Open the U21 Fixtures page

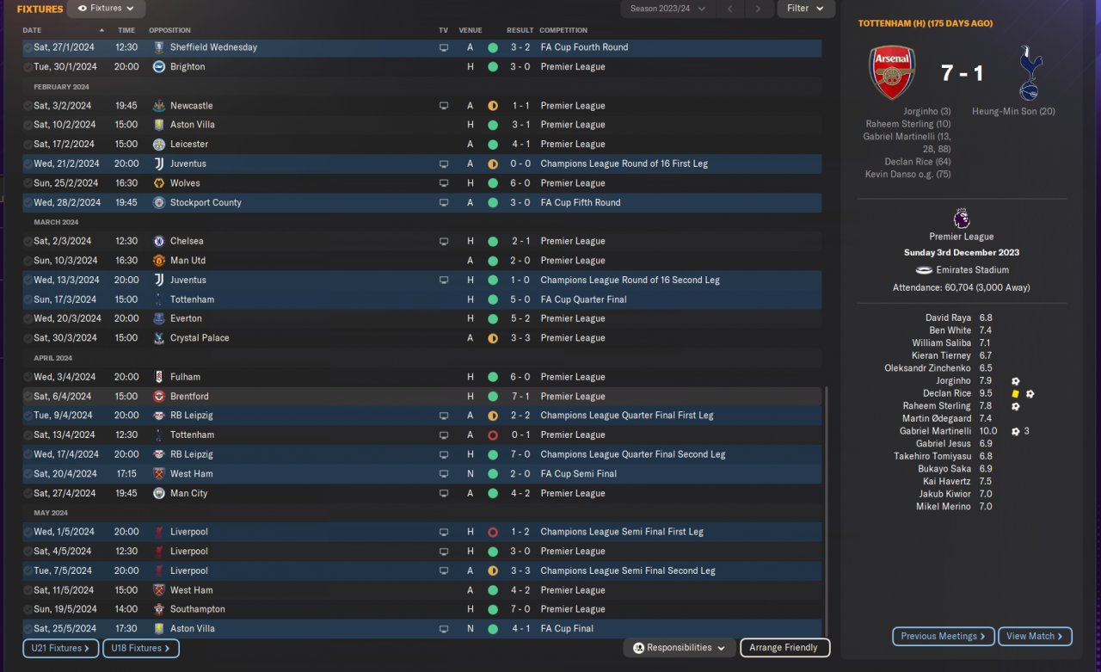(61, 648)
